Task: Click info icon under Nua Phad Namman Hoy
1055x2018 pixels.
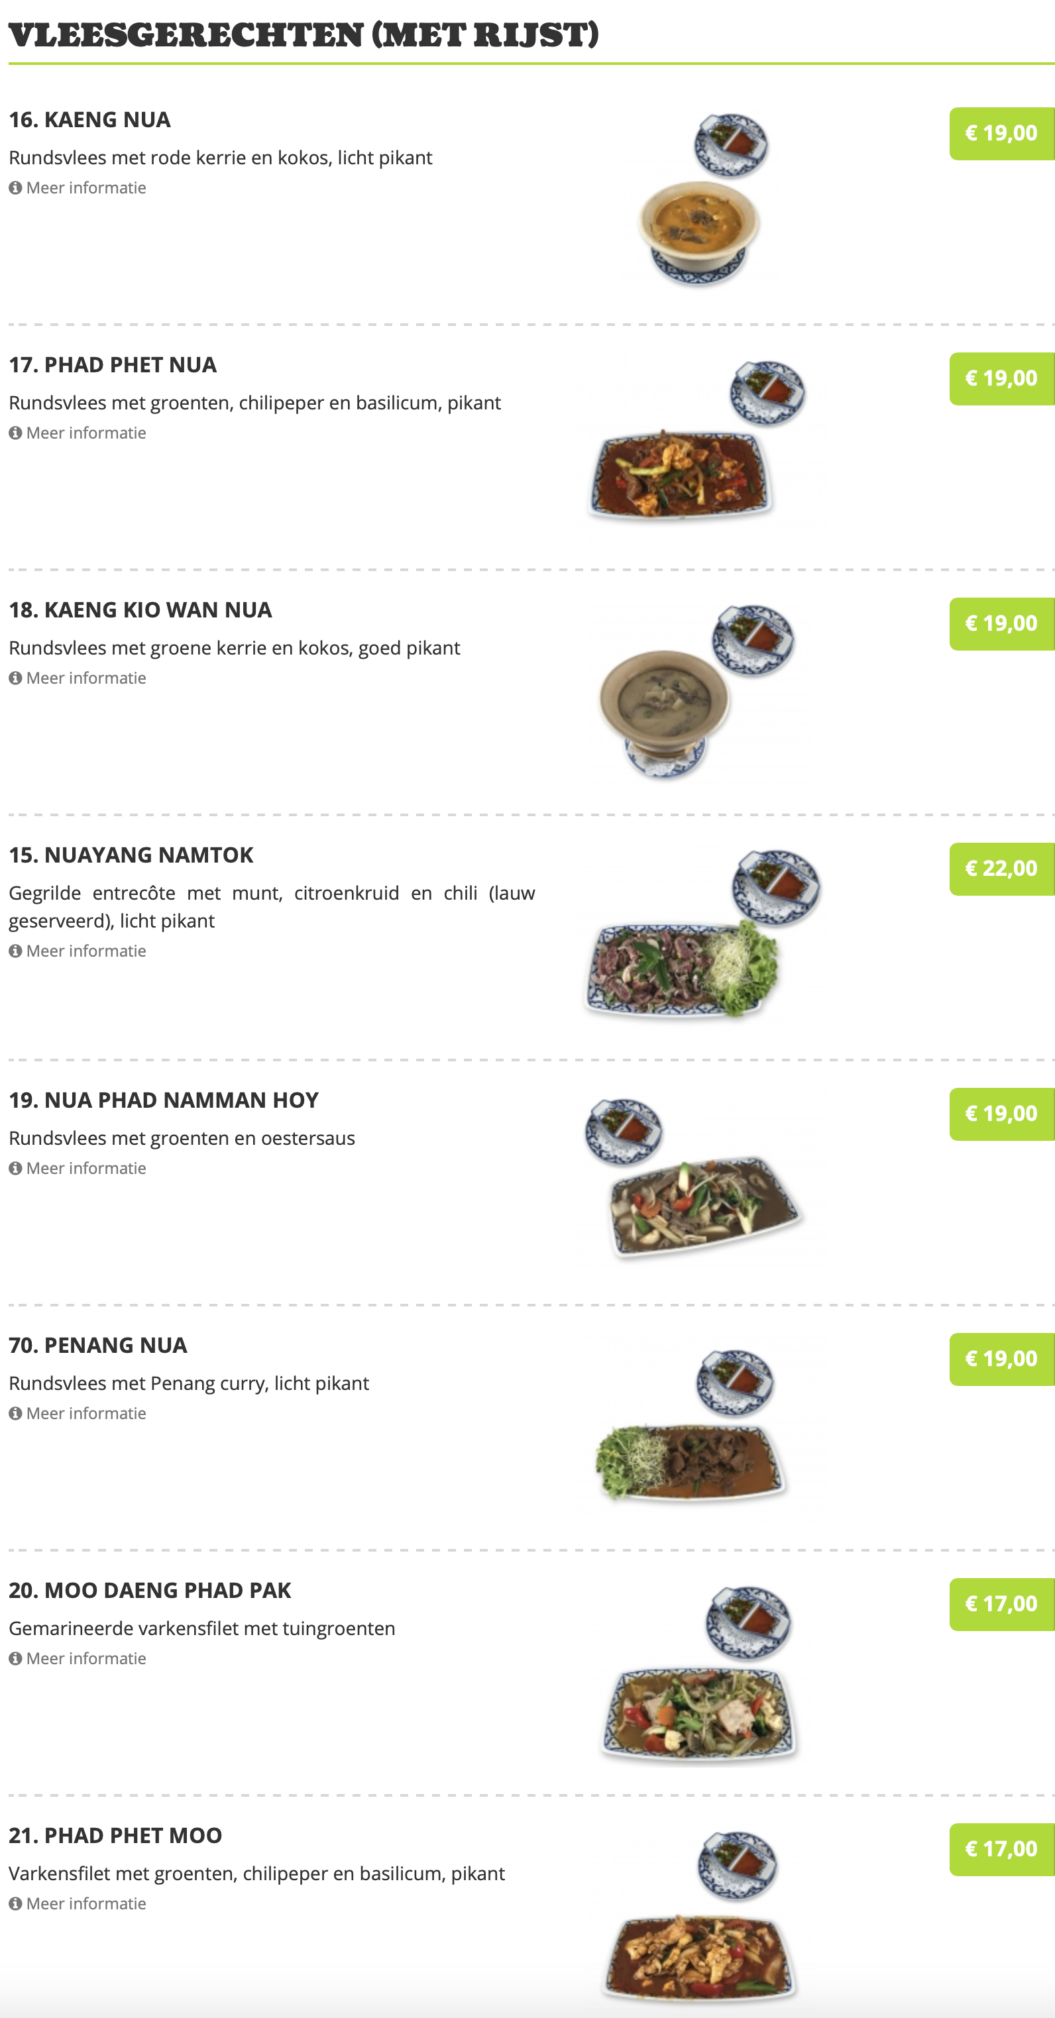Action: coord(15,1169)
